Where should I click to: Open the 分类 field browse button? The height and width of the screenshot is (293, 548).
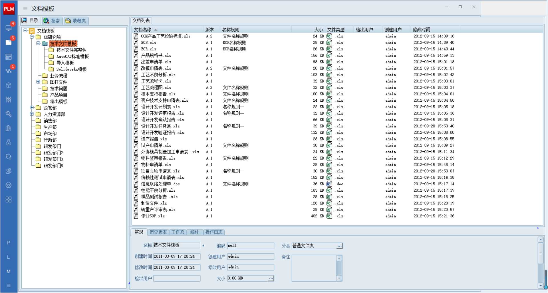coord(339,246)
